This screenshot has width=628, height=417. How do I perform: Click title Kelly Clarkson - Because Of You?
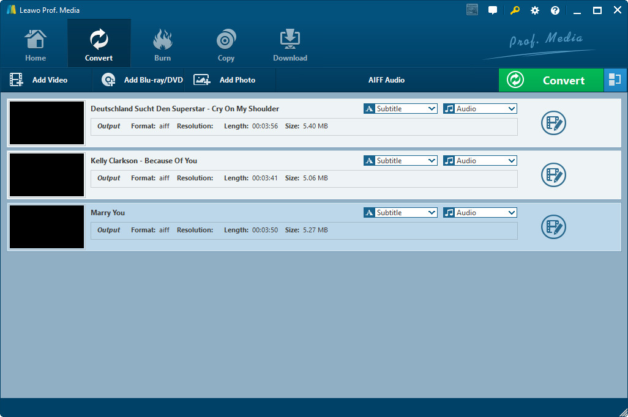point(144,161)
